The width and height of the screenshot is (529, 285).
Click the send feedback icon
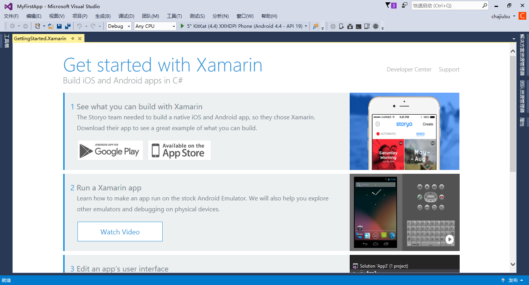coord(405,5)
